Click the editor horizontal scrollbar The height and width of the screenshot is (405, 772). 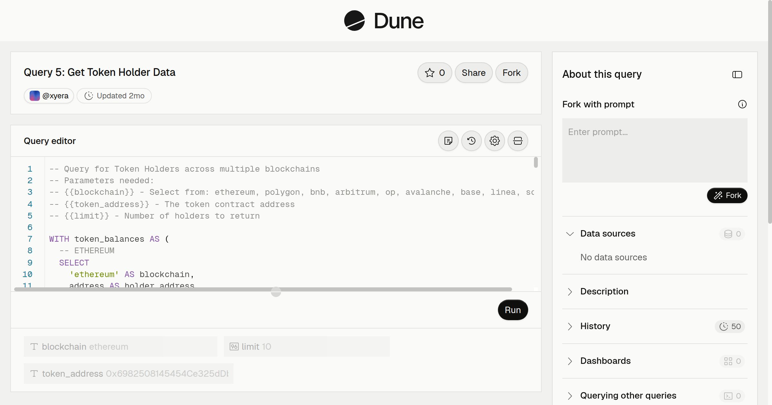263,289
